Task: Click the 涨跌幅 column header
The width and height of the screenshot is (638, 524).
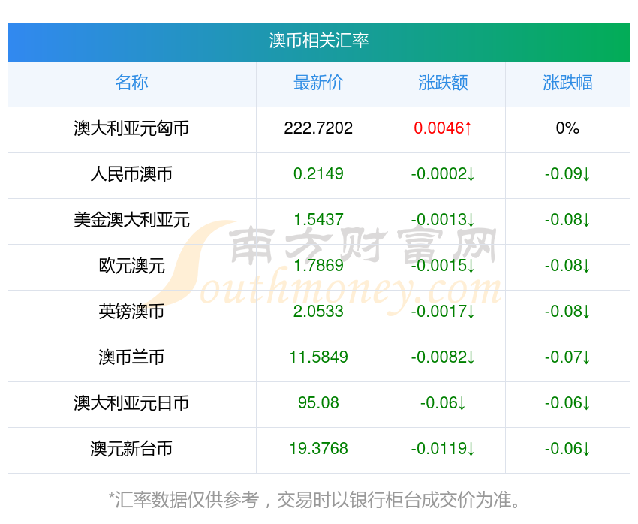Action: [567, 83]
